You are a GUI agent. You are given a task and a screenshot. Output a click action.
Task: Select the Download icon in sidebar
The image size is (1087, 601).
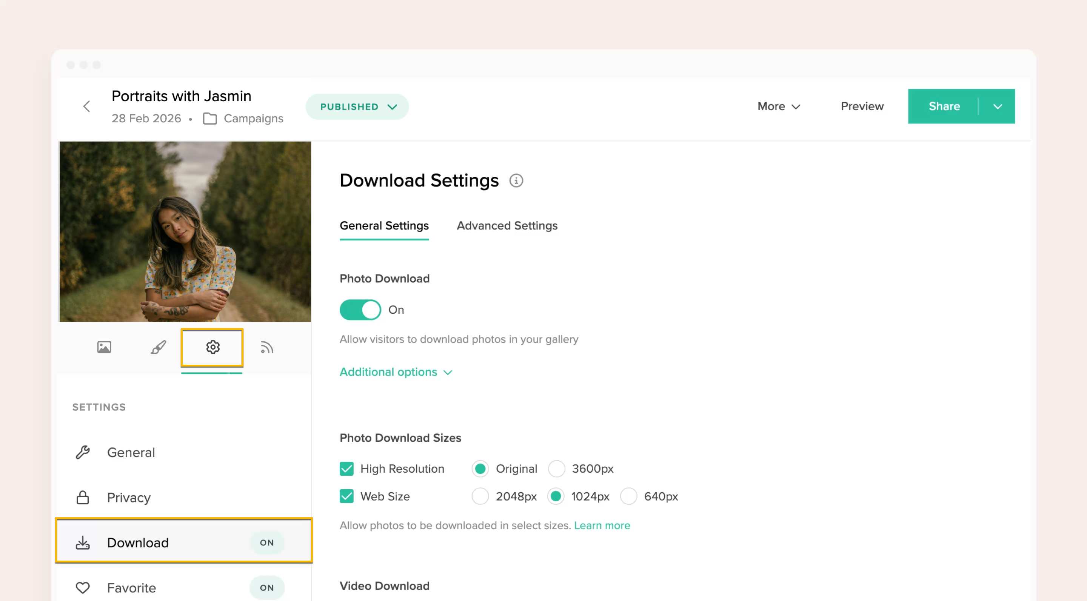point(83,543)
